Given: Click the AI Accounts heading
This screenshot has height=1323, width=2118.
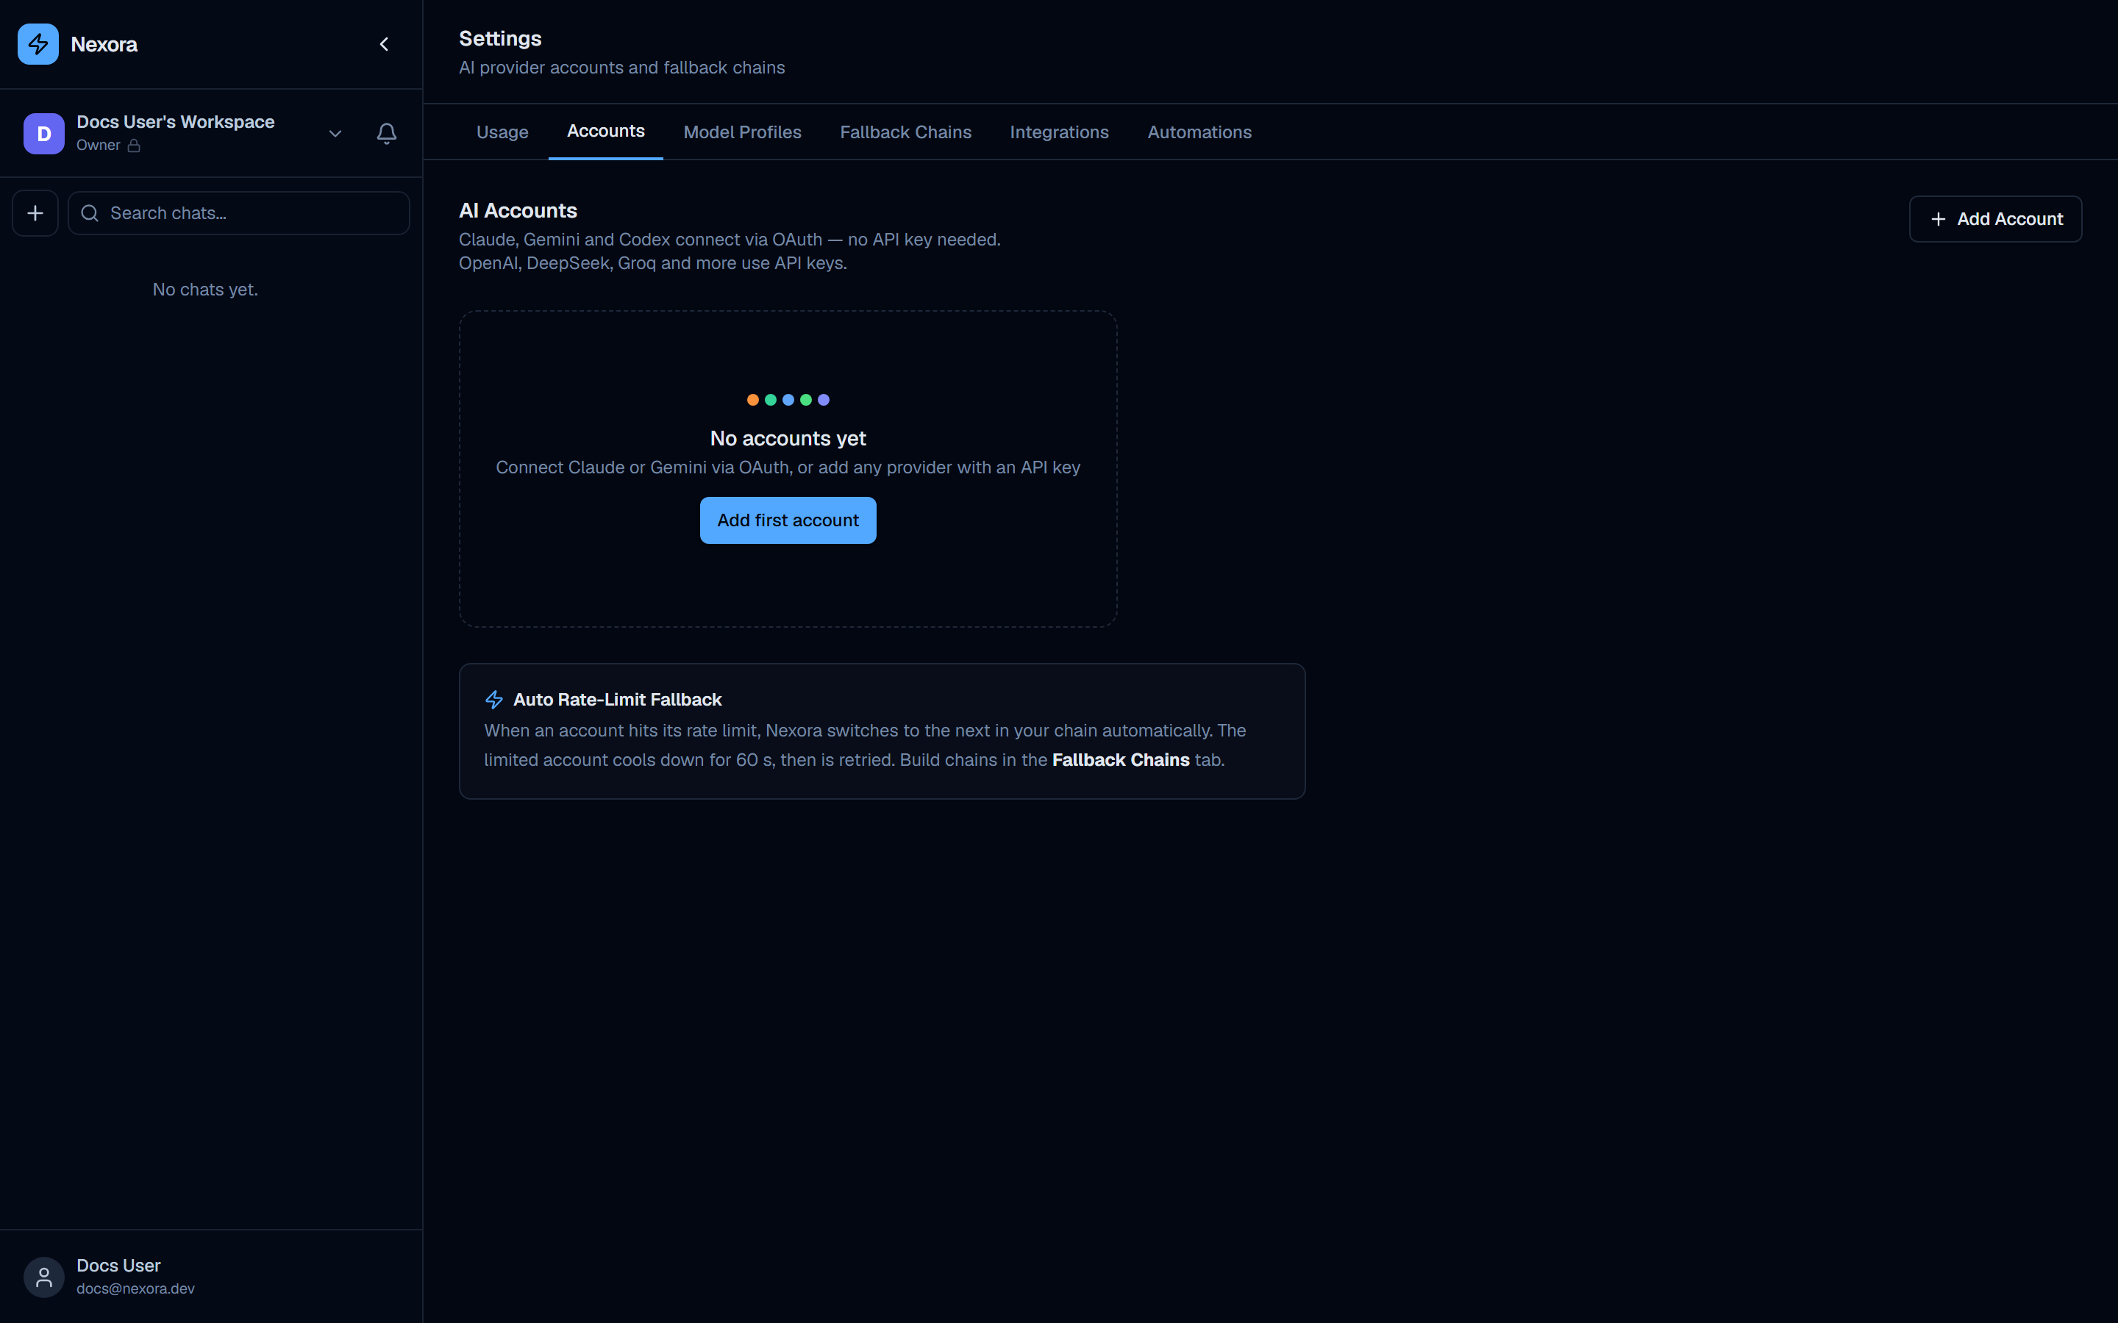Looking at the screenshot, I should 518,211.
